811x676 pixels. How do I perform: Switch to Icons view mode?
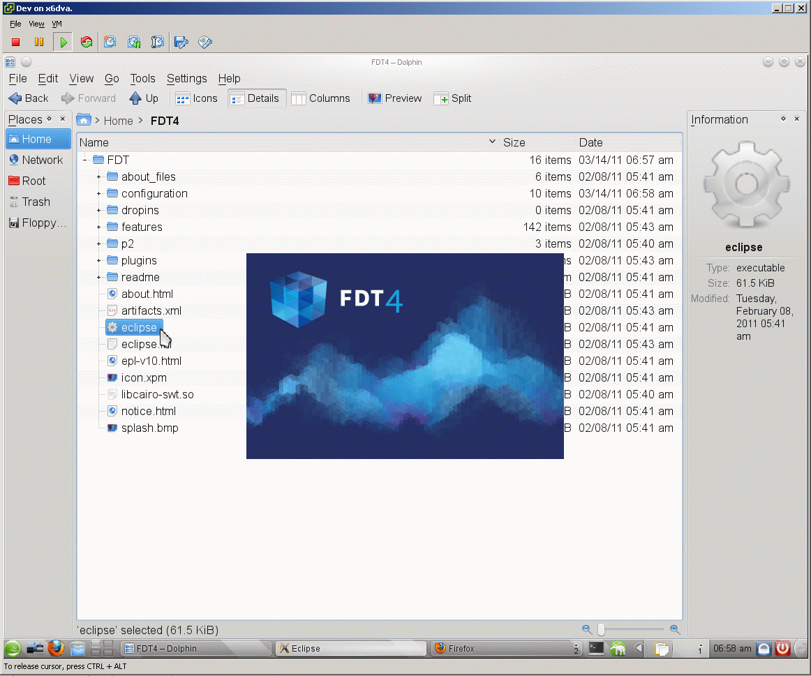tap(197, 98)
